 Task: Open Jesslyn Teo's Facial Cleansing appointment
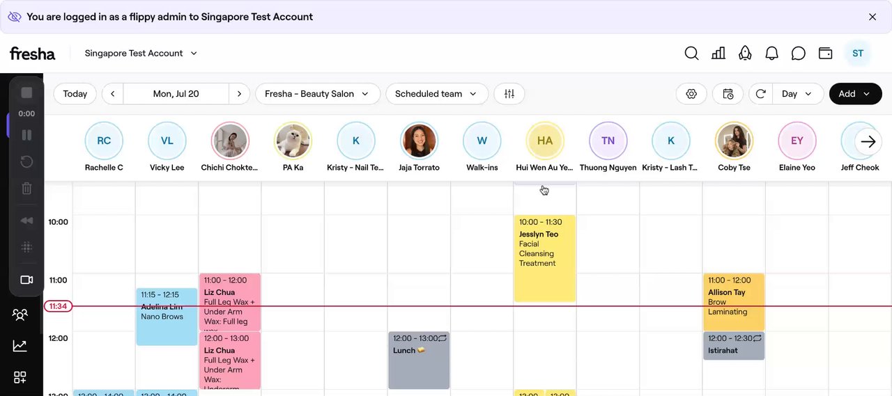545,258
